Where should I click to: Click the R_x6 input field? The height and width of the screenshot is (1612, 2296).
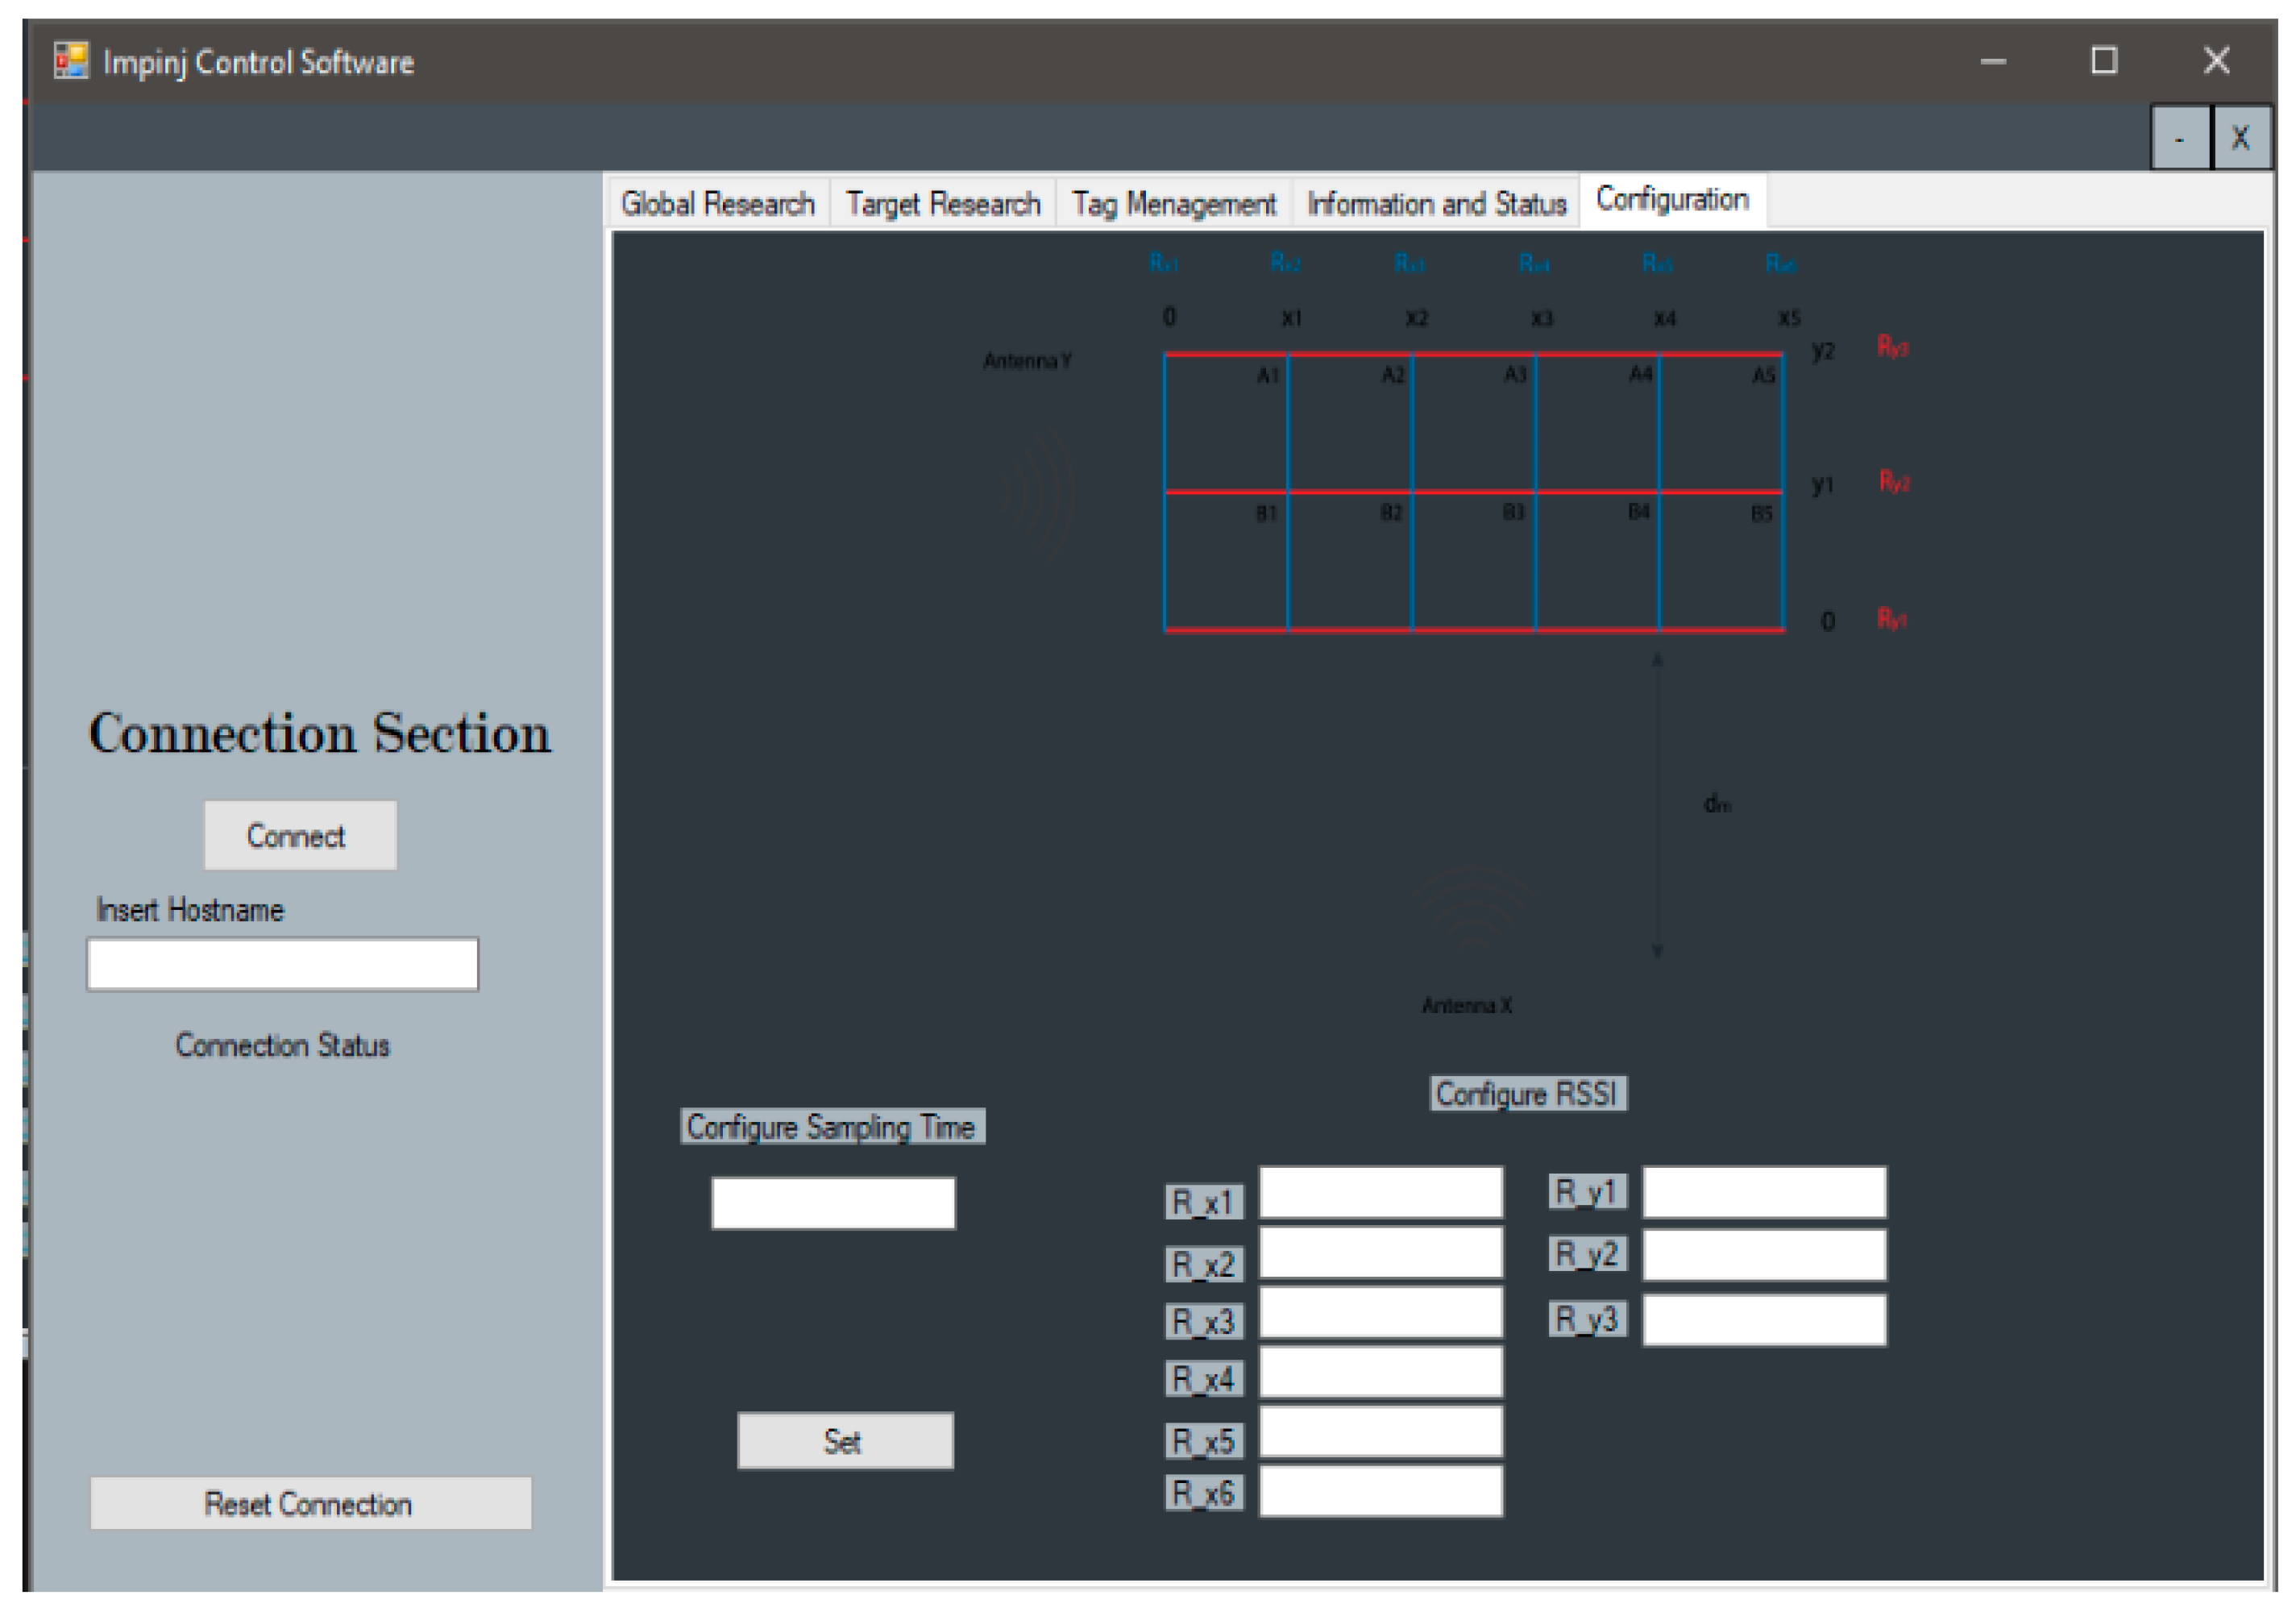coord(1381,1491)
